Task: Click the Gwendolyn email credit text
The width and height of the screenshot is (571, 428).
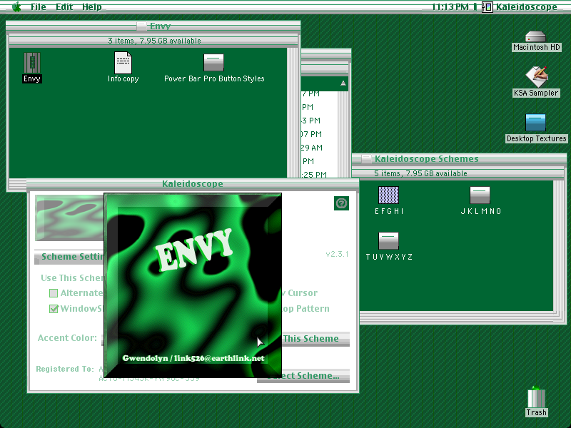Action: 193,358
